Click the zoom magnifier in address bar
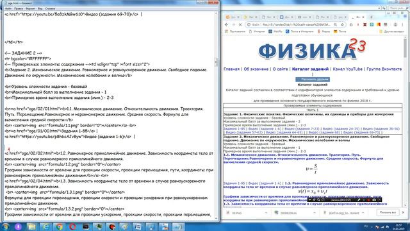Viewport: 410px width, 231px height. click(x=335, y=24)
